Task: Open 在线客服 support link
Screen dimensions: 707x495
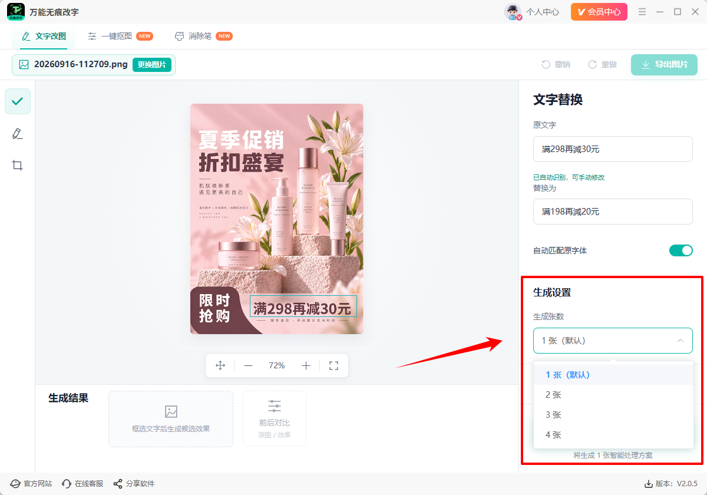Action: coord(82,484)
